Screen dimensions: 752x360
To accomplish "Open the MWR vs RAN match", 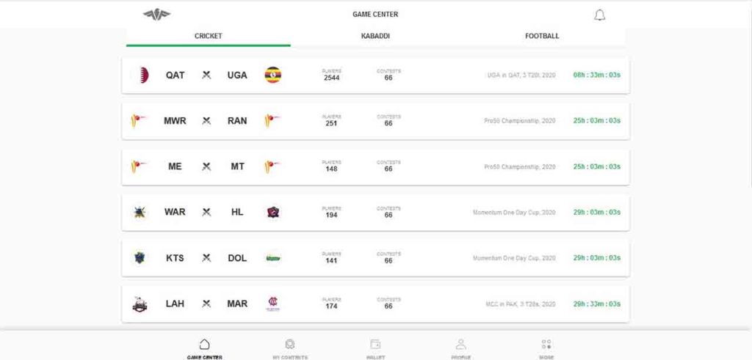I will [x=375, y=121].
